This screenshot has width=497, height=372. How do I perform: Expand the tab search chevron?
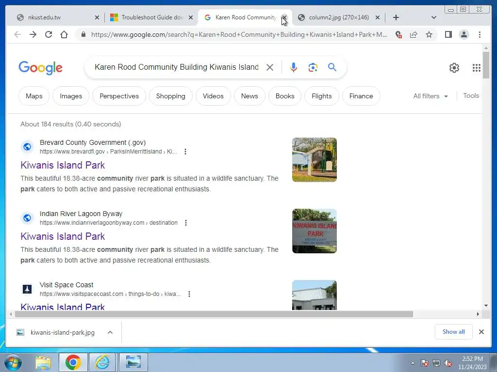tap(434, 17)
